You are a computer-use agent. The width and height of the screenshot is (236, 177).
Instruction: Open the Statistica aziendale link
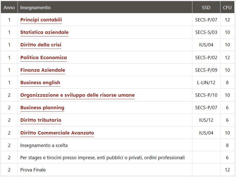(44, 33)
